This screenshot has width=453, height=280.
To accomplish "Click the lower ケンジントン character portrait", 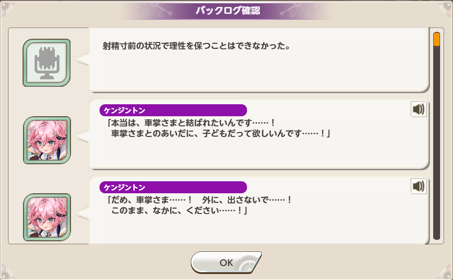I will click(47, 217).
